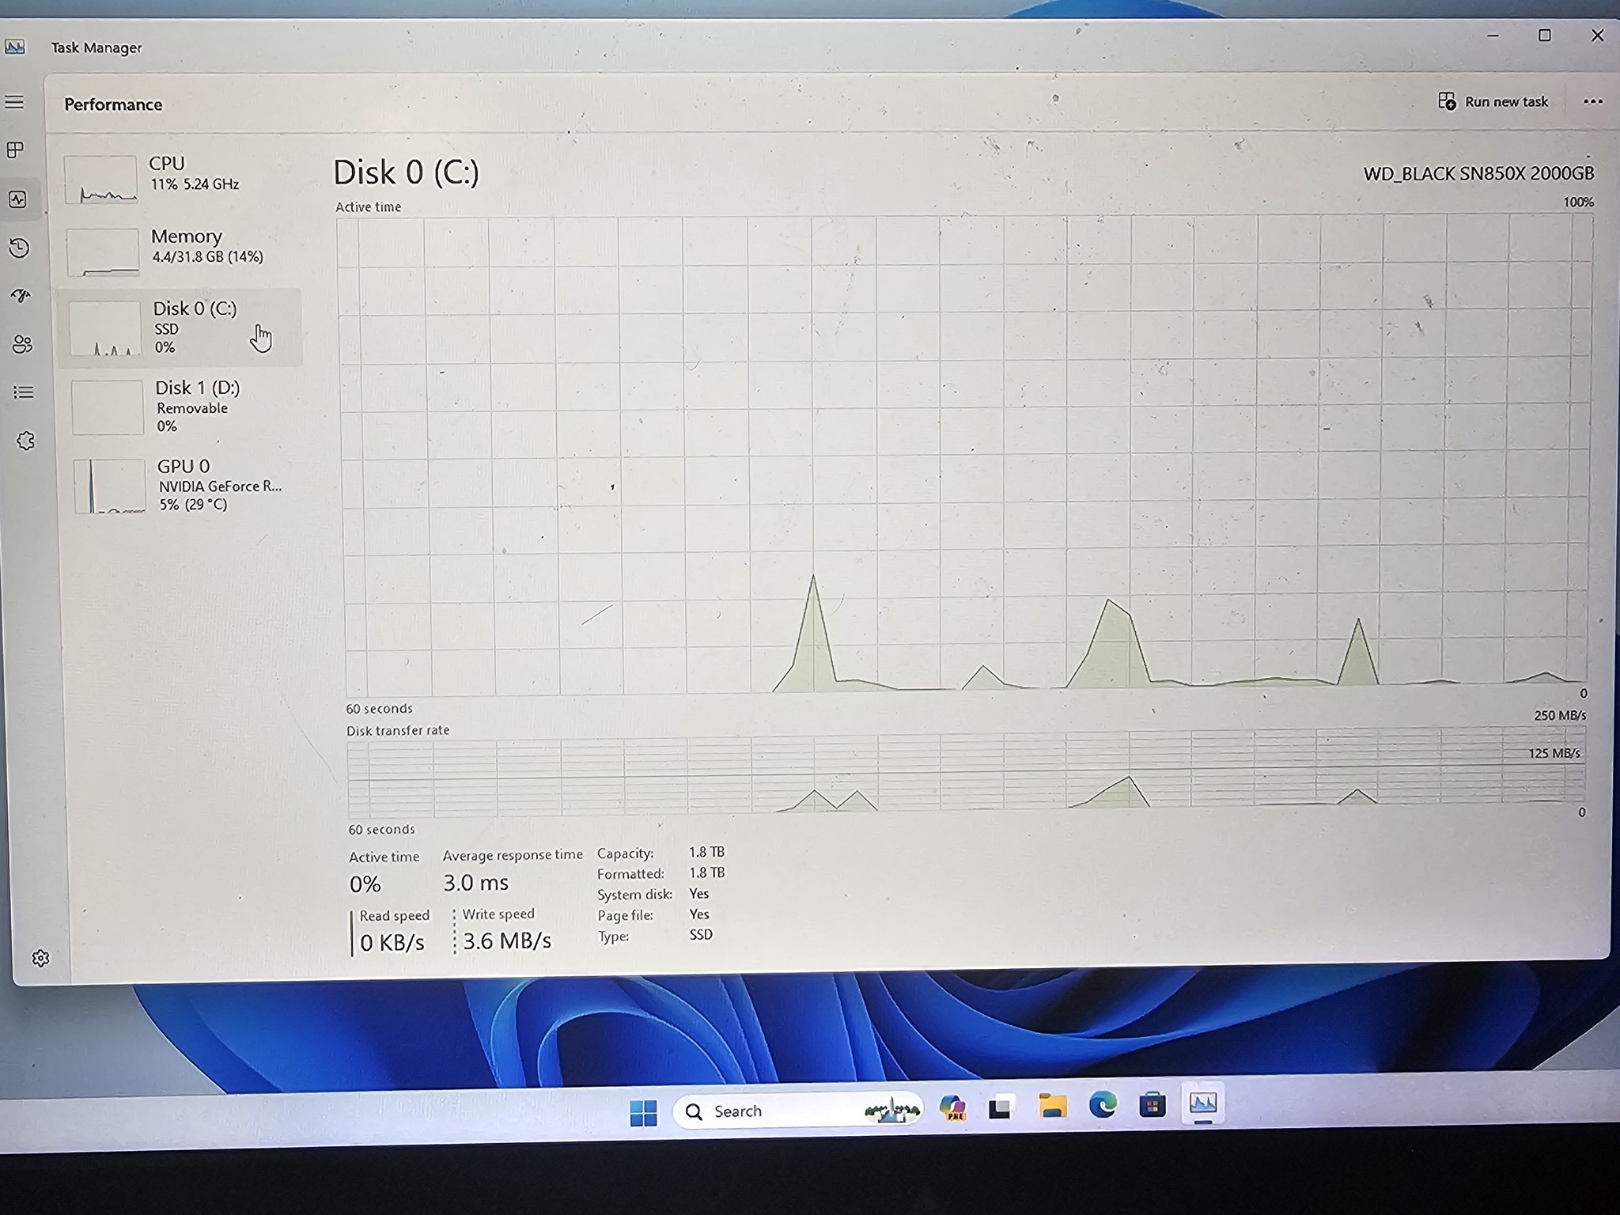Open the Services puzzle-piece icon

pyautogui.click(x=25, y=441)
